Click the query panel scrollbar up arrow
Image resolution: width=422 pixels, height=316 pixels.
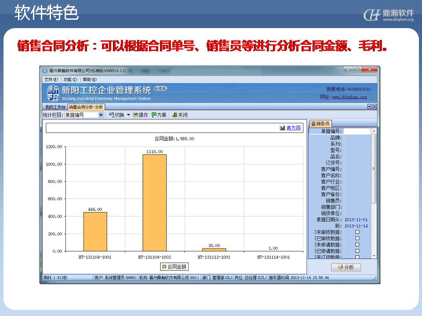coord(374,131)
